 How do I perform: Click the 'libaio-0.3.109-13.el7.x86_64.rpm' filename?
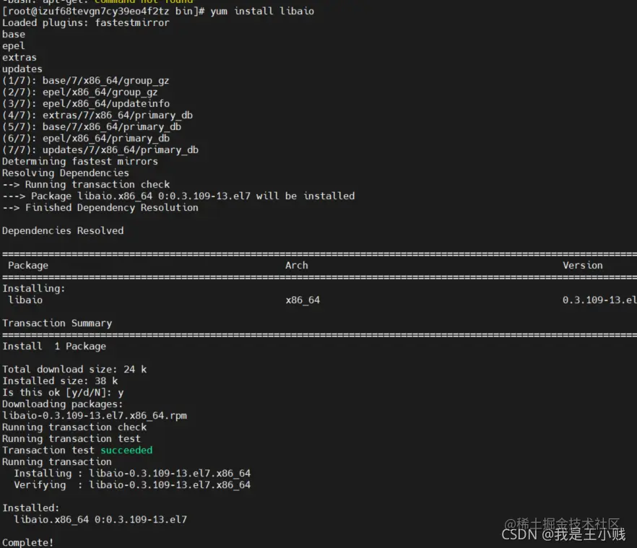[x=94, y=416]
